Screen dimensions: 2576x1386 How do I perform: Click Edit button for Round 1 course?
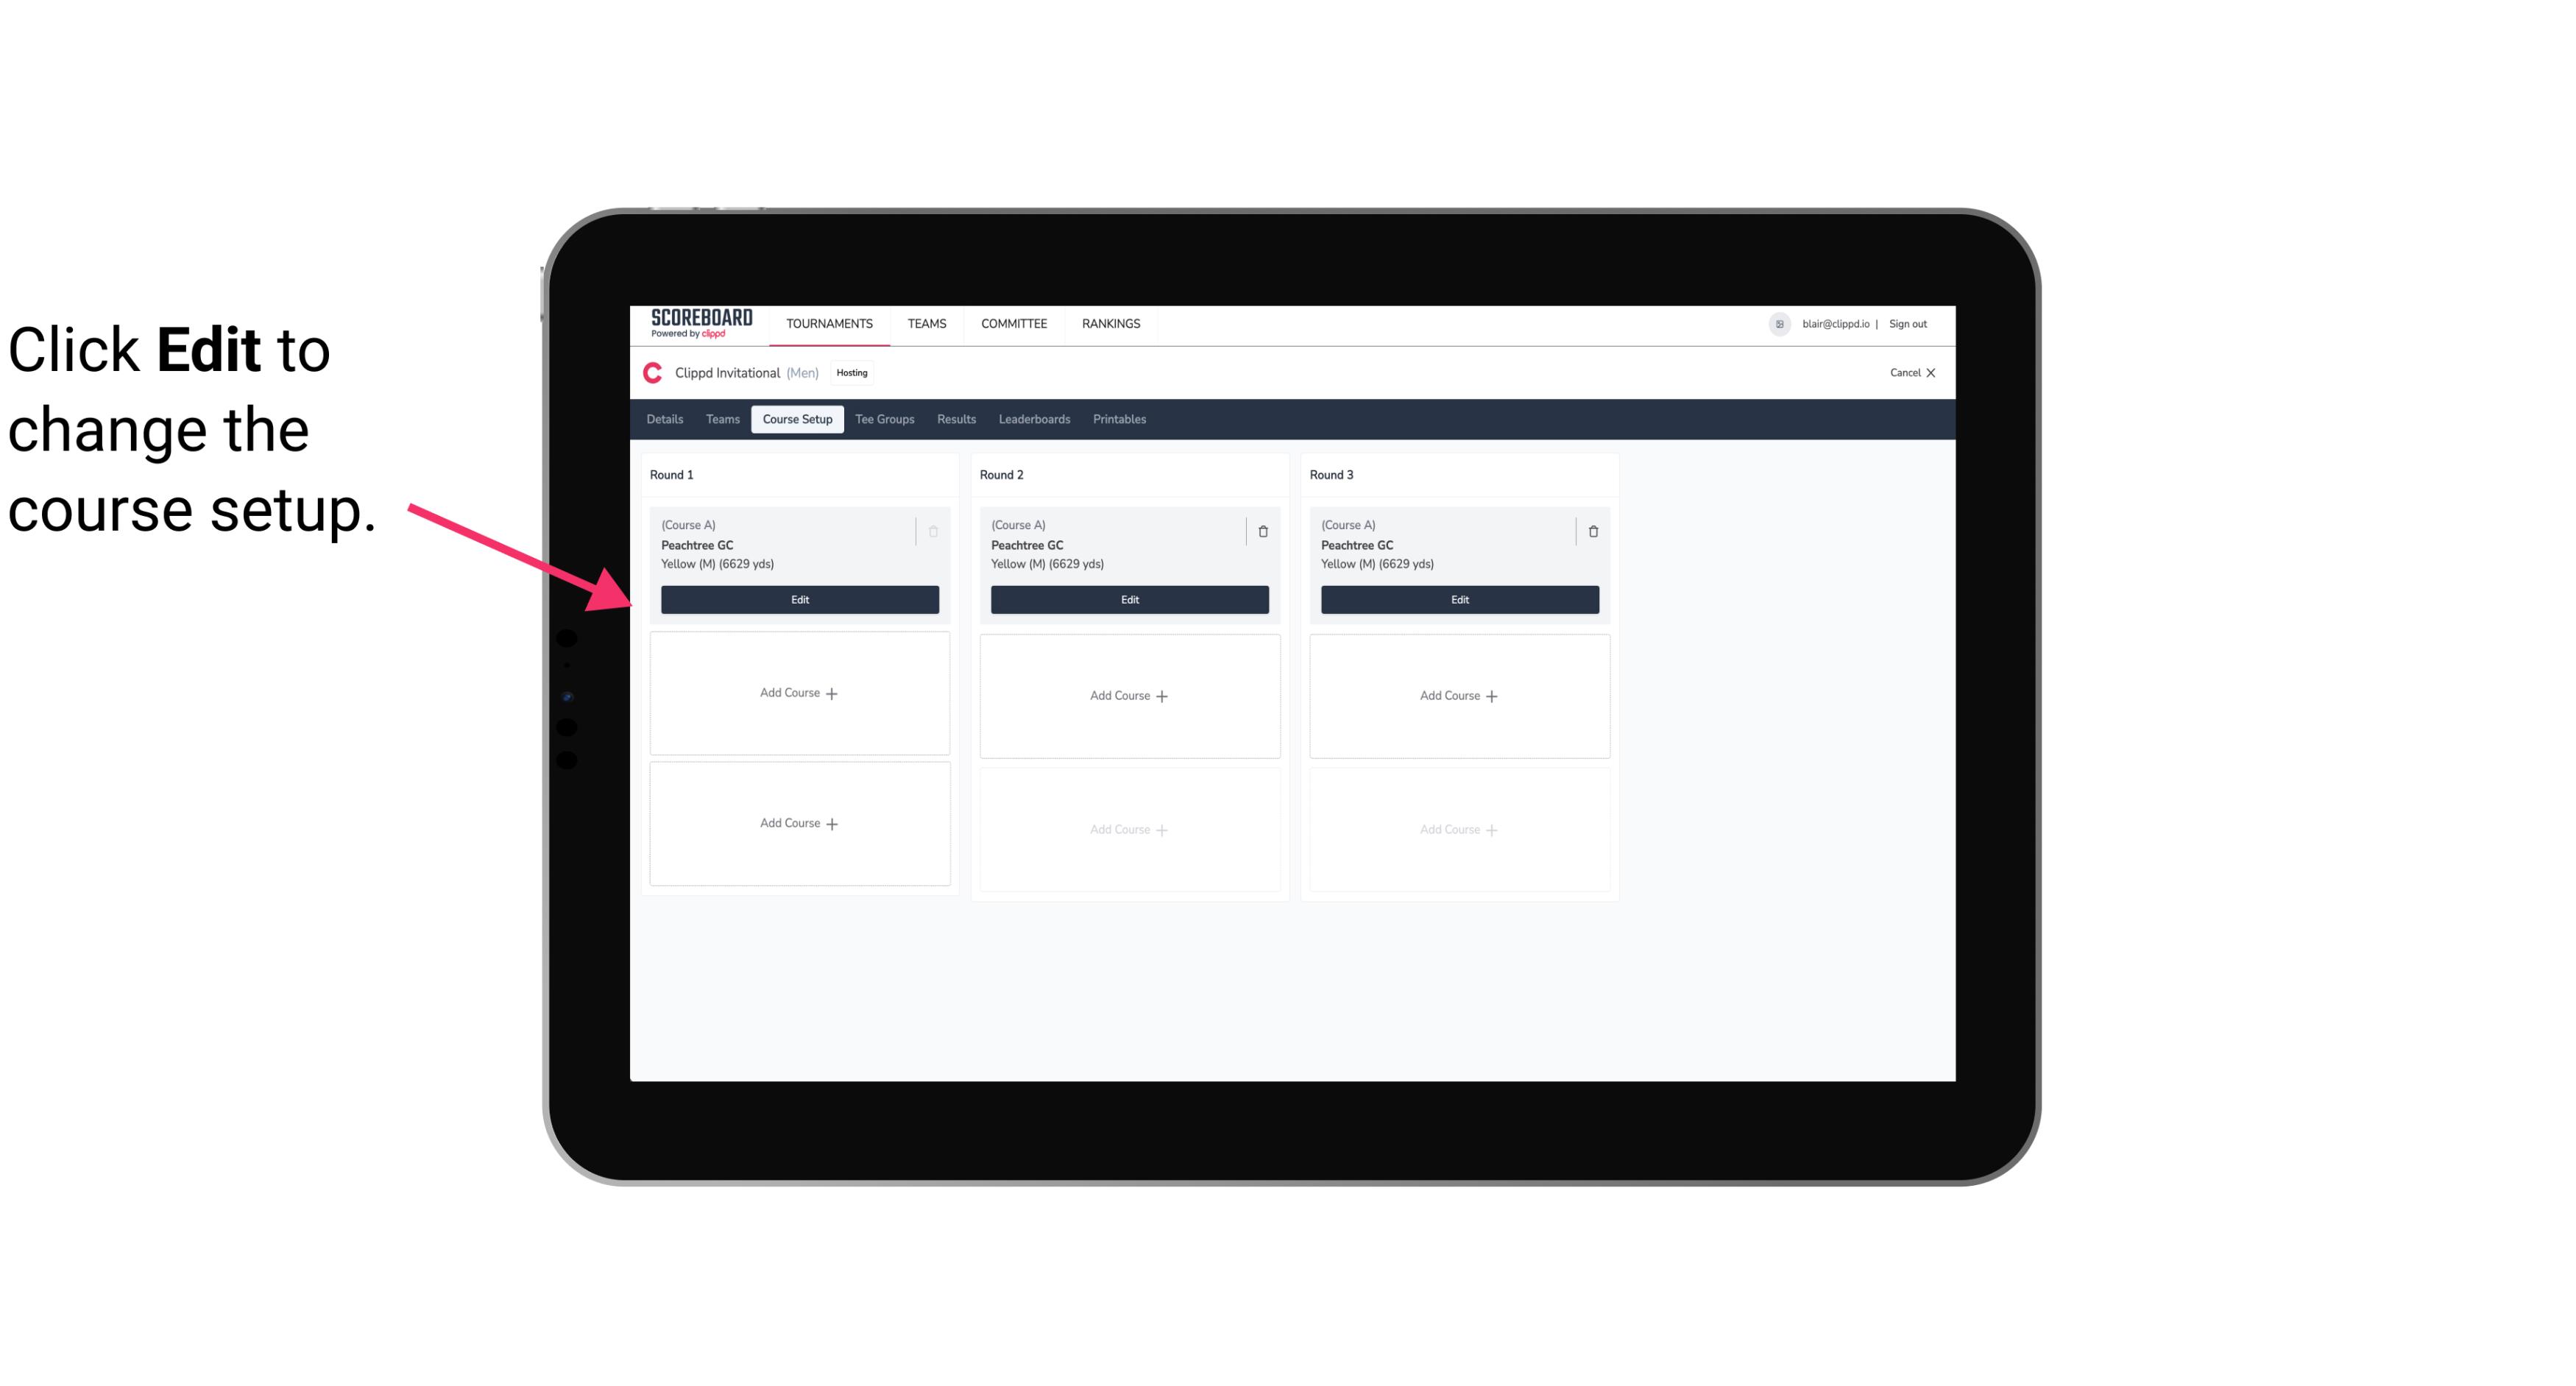pyautogui.click(x=799, y=598)
